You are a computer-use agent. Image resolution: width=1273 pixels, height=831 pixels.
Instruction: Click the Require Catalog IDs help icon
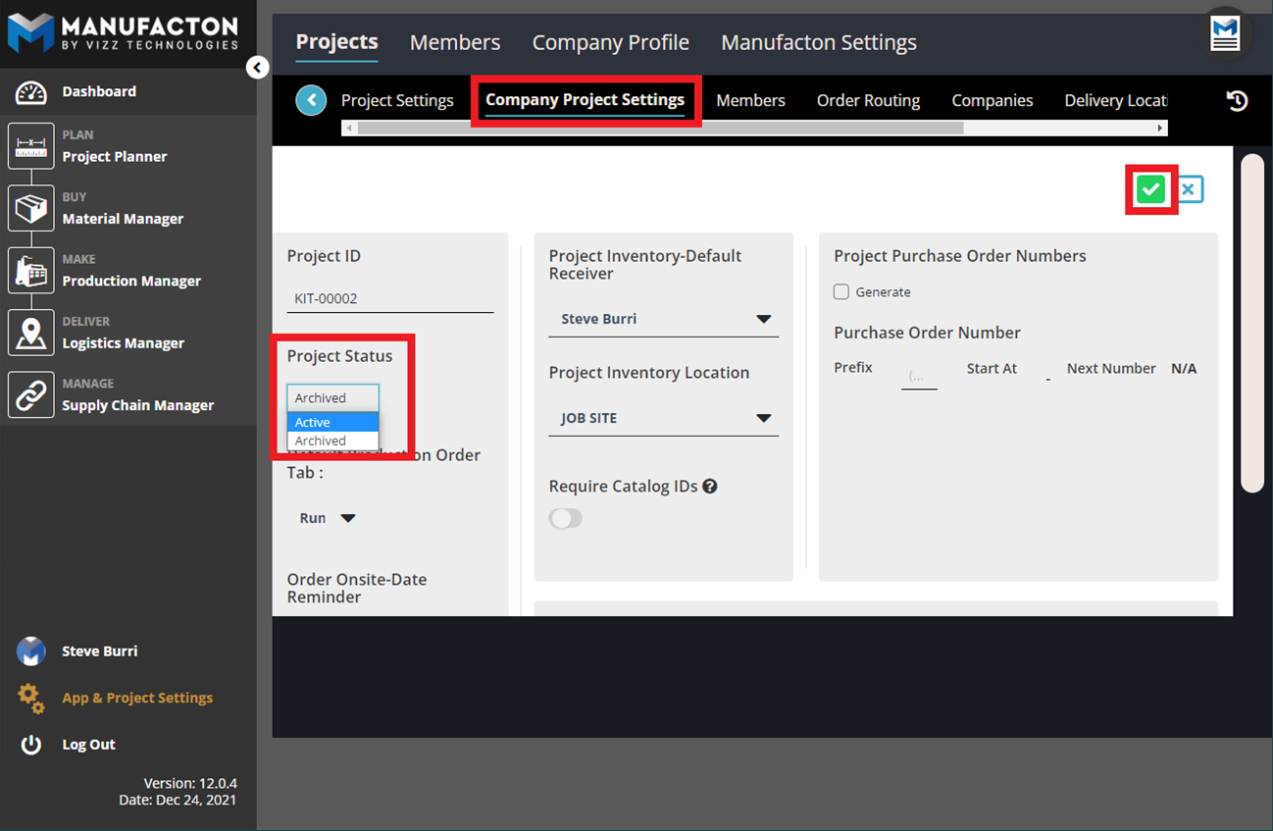tap(710, 487)
